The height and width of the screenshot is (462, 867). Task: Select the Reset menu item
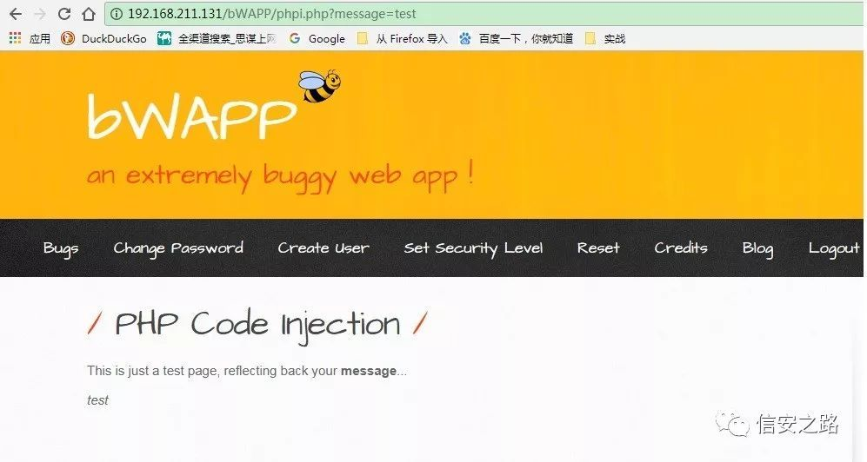point(598,248)
